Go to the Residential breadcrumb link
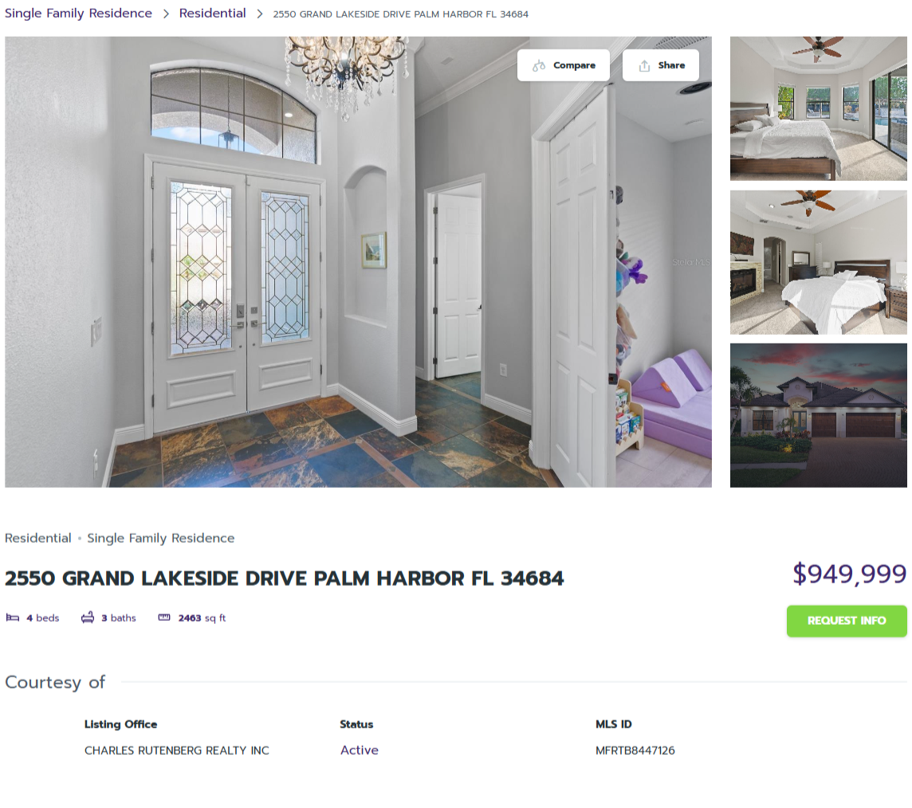Image resolution: width=912 pixels, height=808 pixels. point(212,14)
